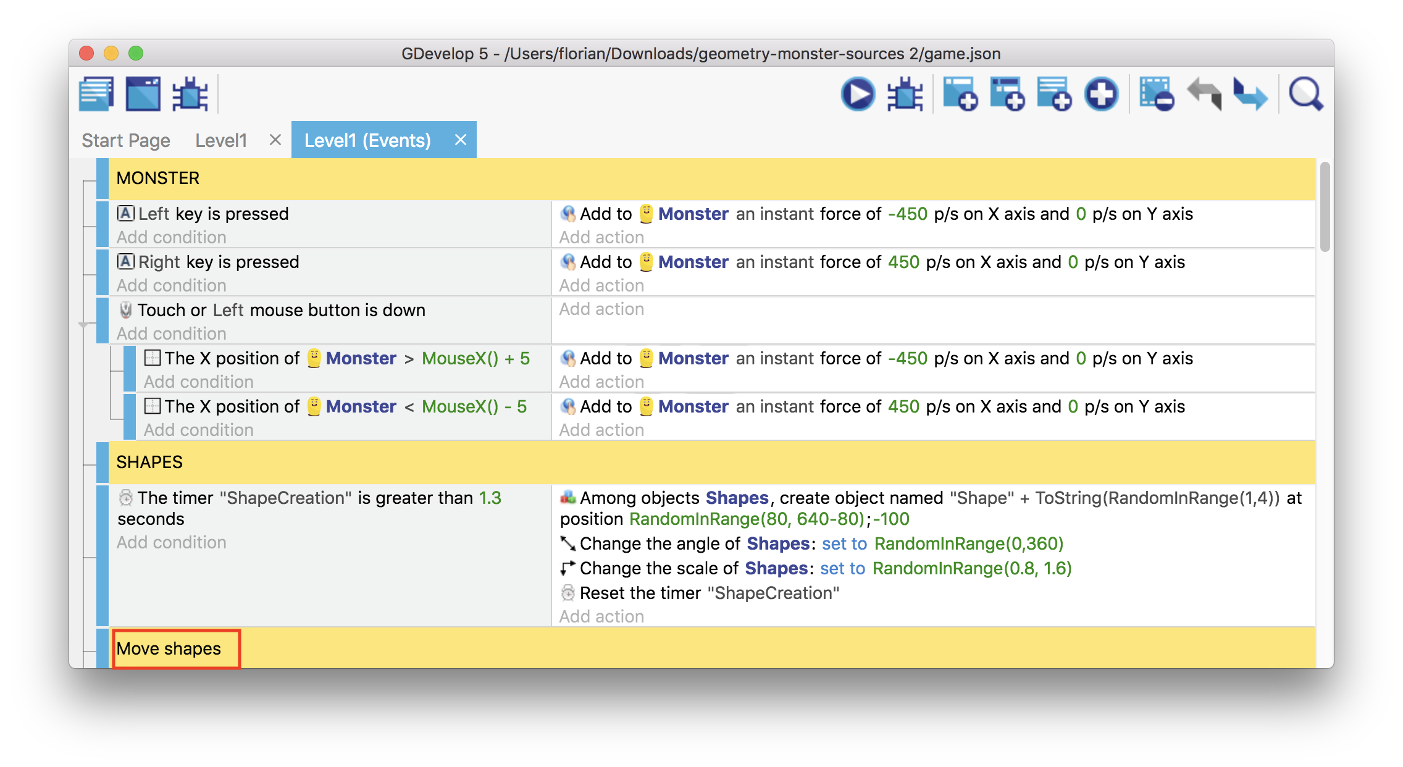This screenshot has width=1403, height=767.
Task: Close the Level1 (Events) tab
Action: click(460, 140)
